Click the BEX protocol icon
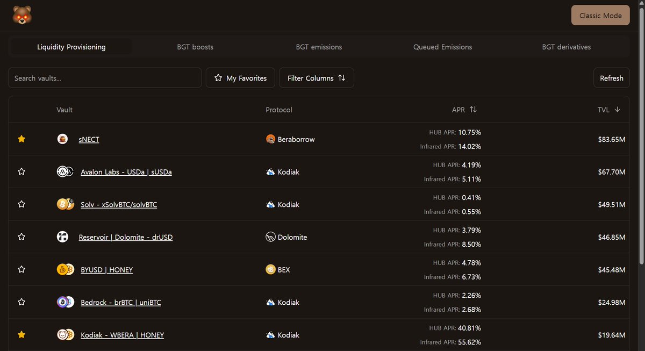The image size is (645, 351). (269, 269)
